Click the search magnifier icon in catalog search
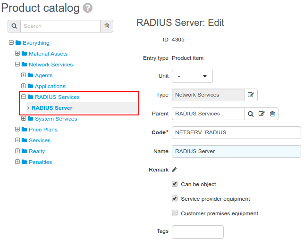 pos(14,26)
